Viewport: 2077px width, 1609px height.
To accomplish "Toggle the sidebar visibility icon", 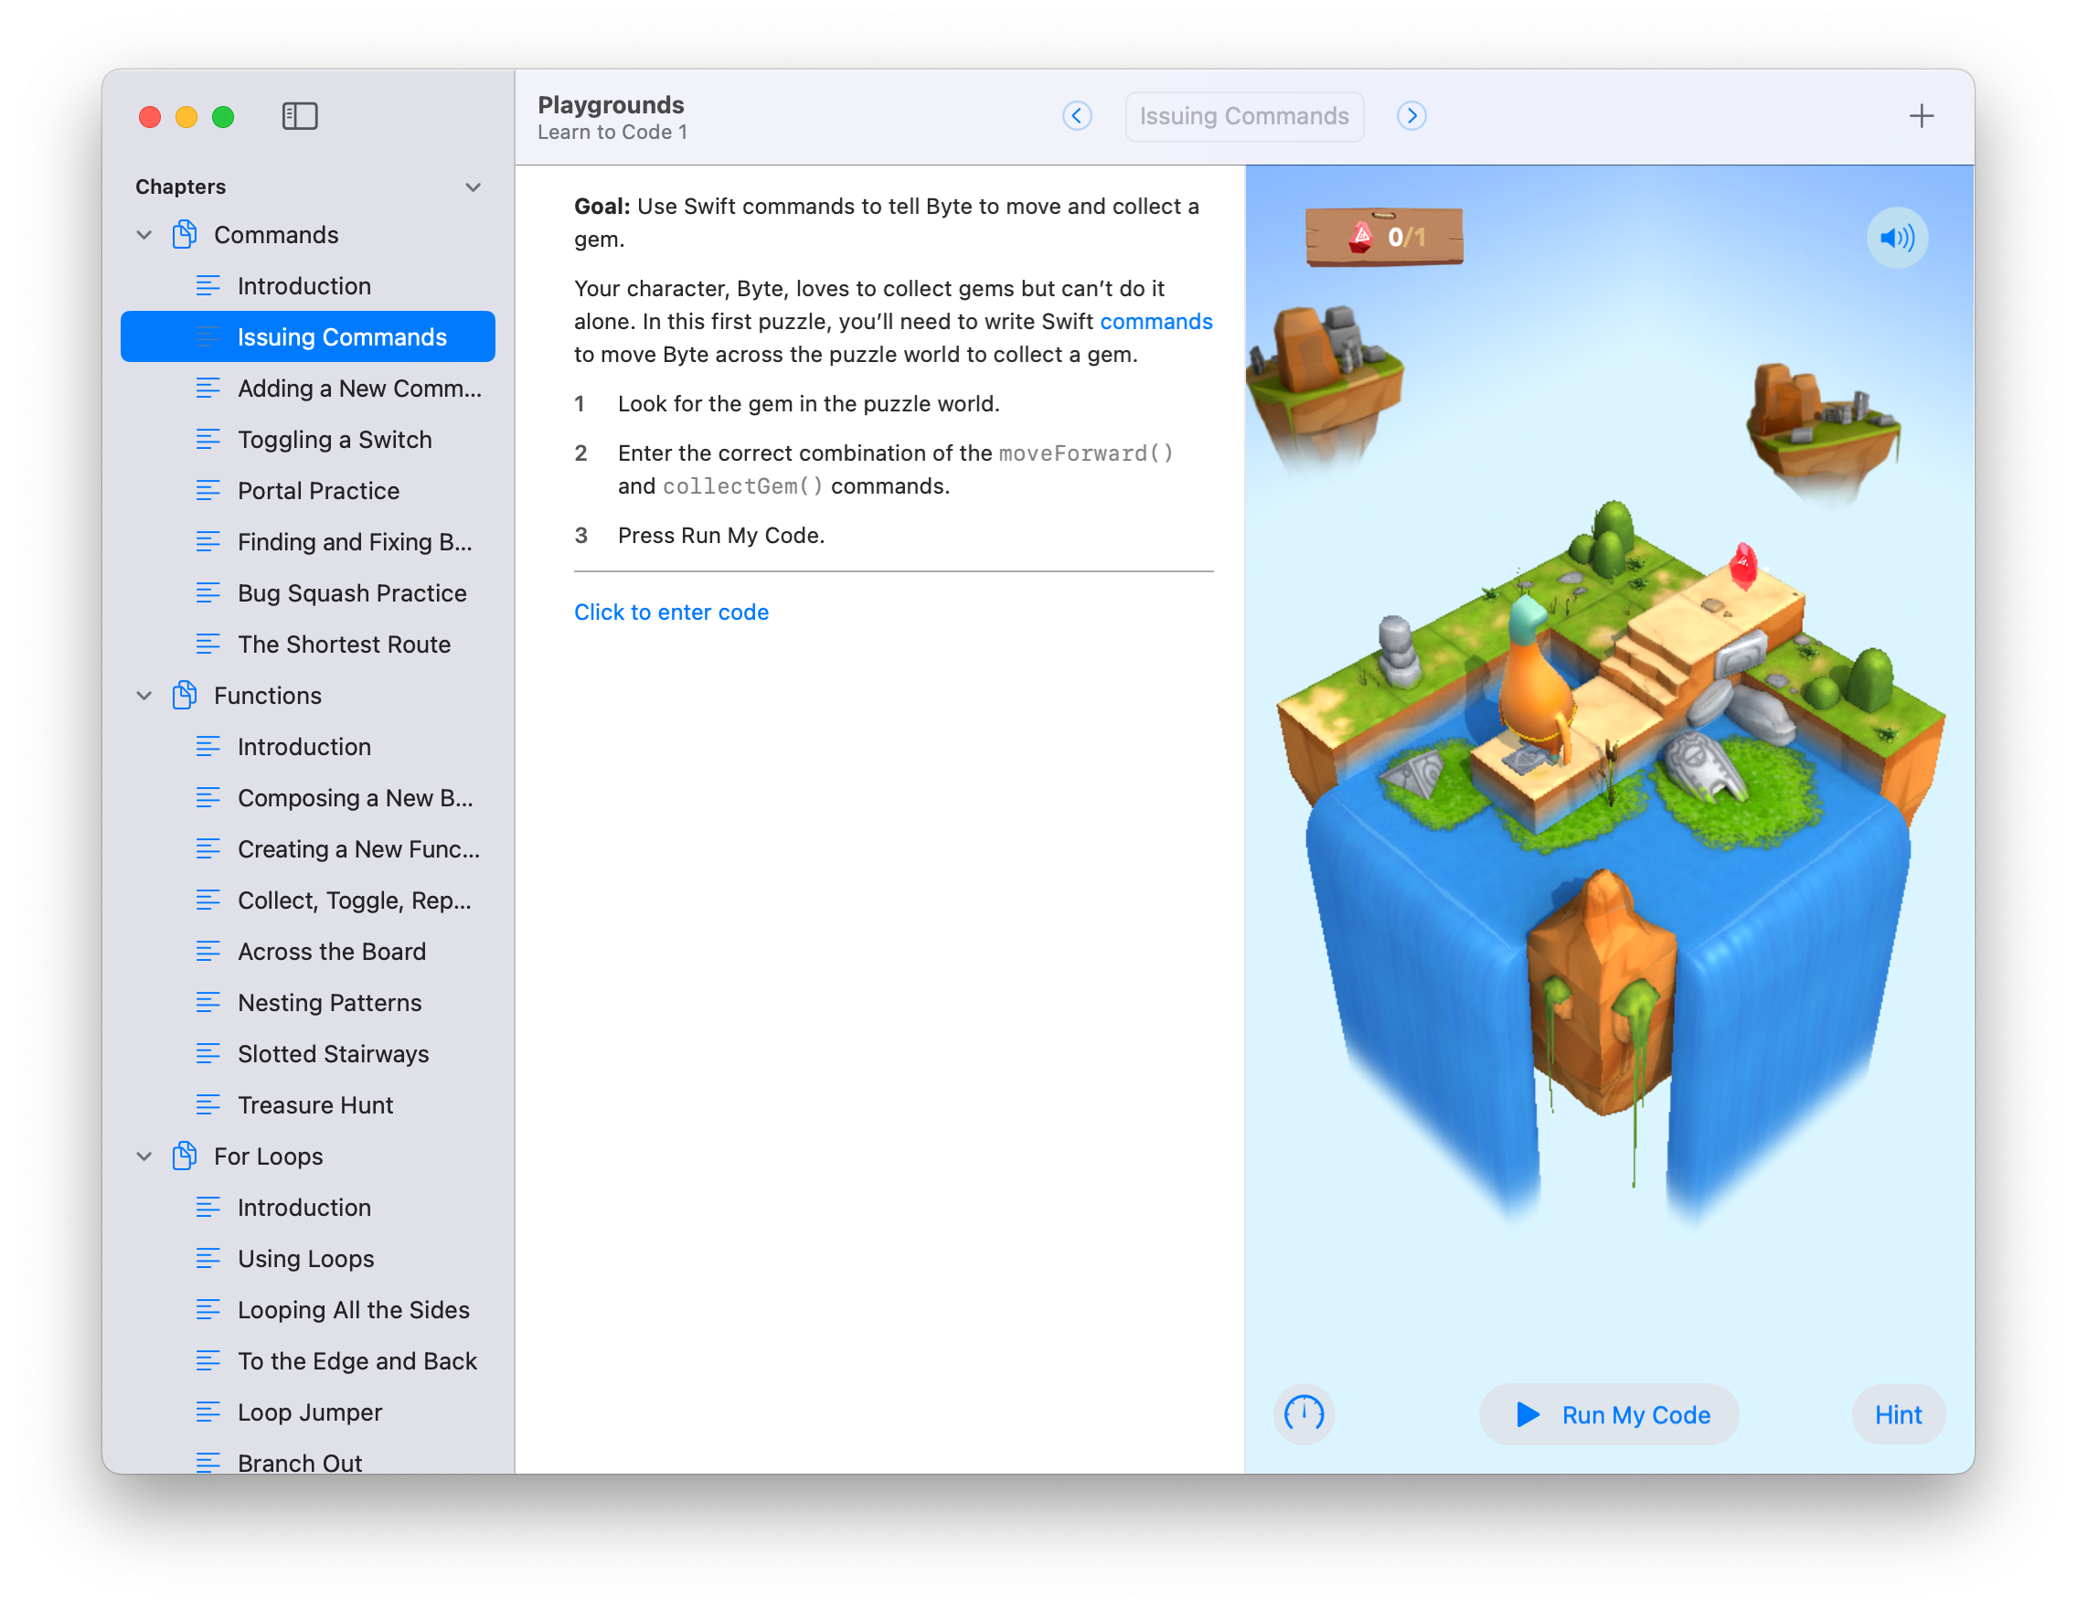I will pyautogui.click(x=300, y=116).
